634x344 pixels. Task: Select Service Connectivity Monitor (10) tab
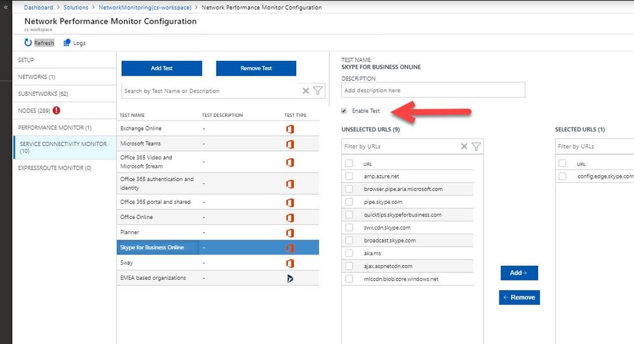click(65, 147)
